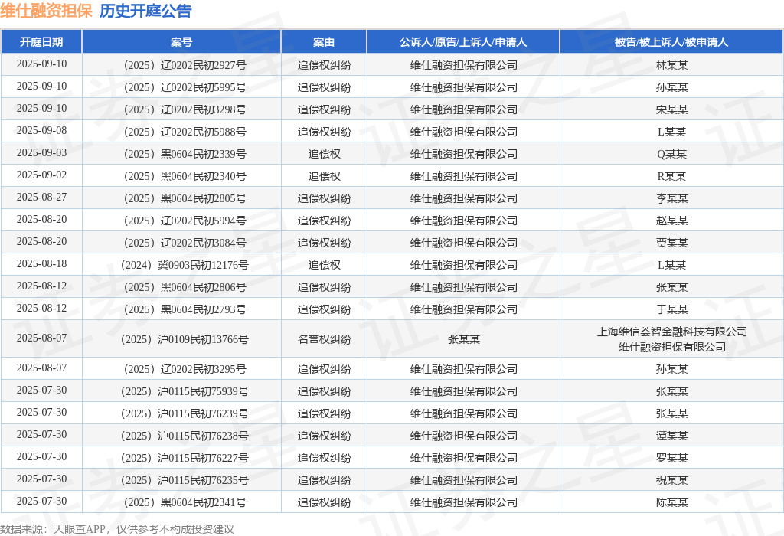This screenshot has width=784, height=536.
Task: Click the date 2025-09-02
Action: point(41,175)
